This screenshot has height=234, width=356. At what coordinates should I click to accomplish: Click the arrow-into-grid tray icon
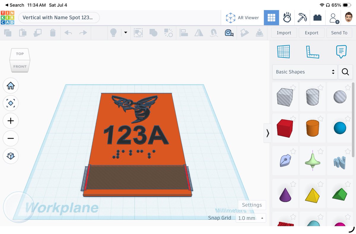point(259,33)
